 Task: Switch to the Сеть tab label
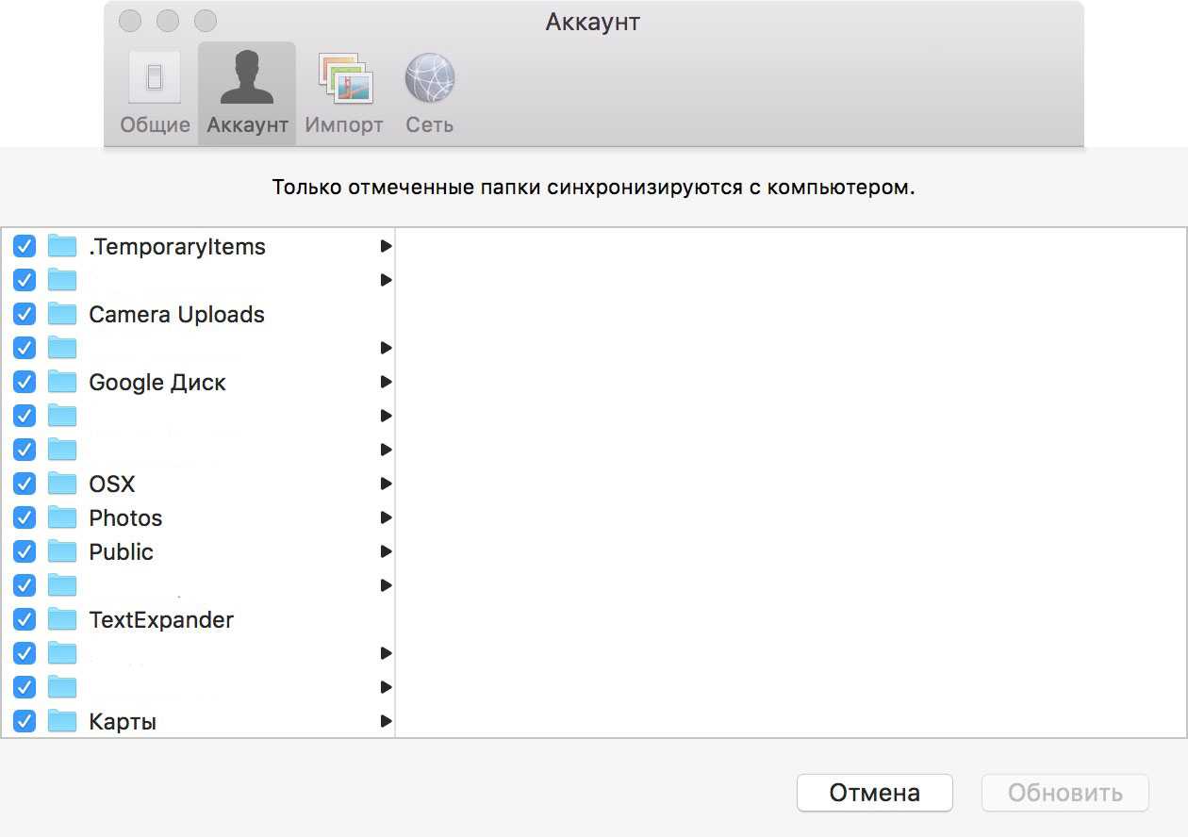pos(430,125)
